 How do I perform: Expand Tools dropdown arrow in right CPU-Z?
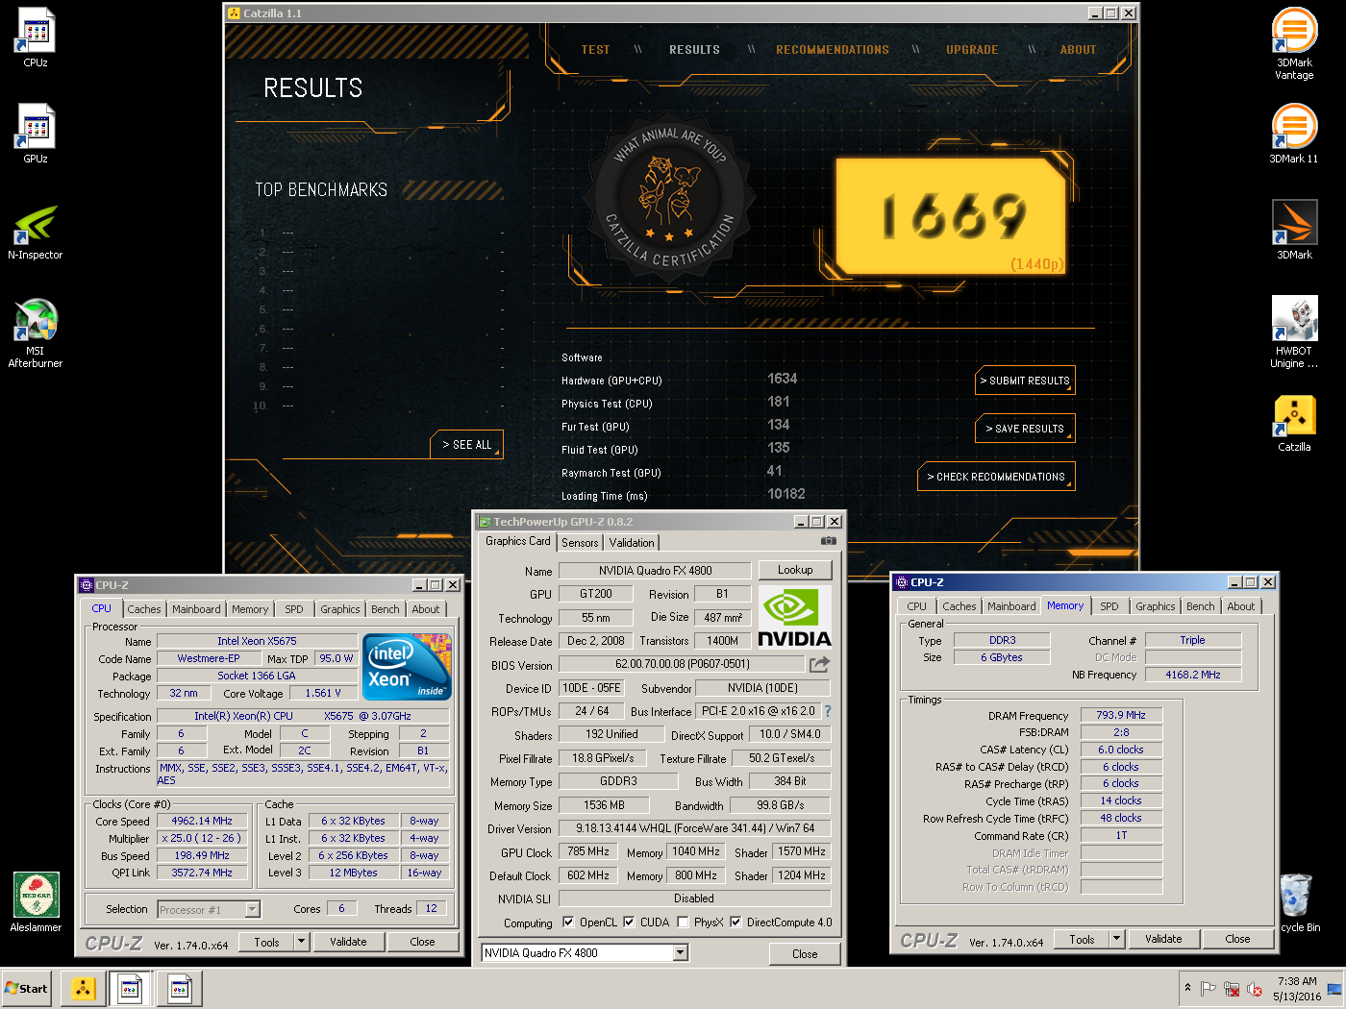click(x=1116, y=939)
